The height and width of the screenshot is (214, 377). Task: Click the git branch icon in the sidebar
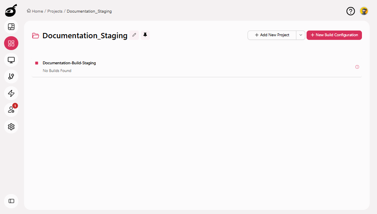click(x=11, y=76)
